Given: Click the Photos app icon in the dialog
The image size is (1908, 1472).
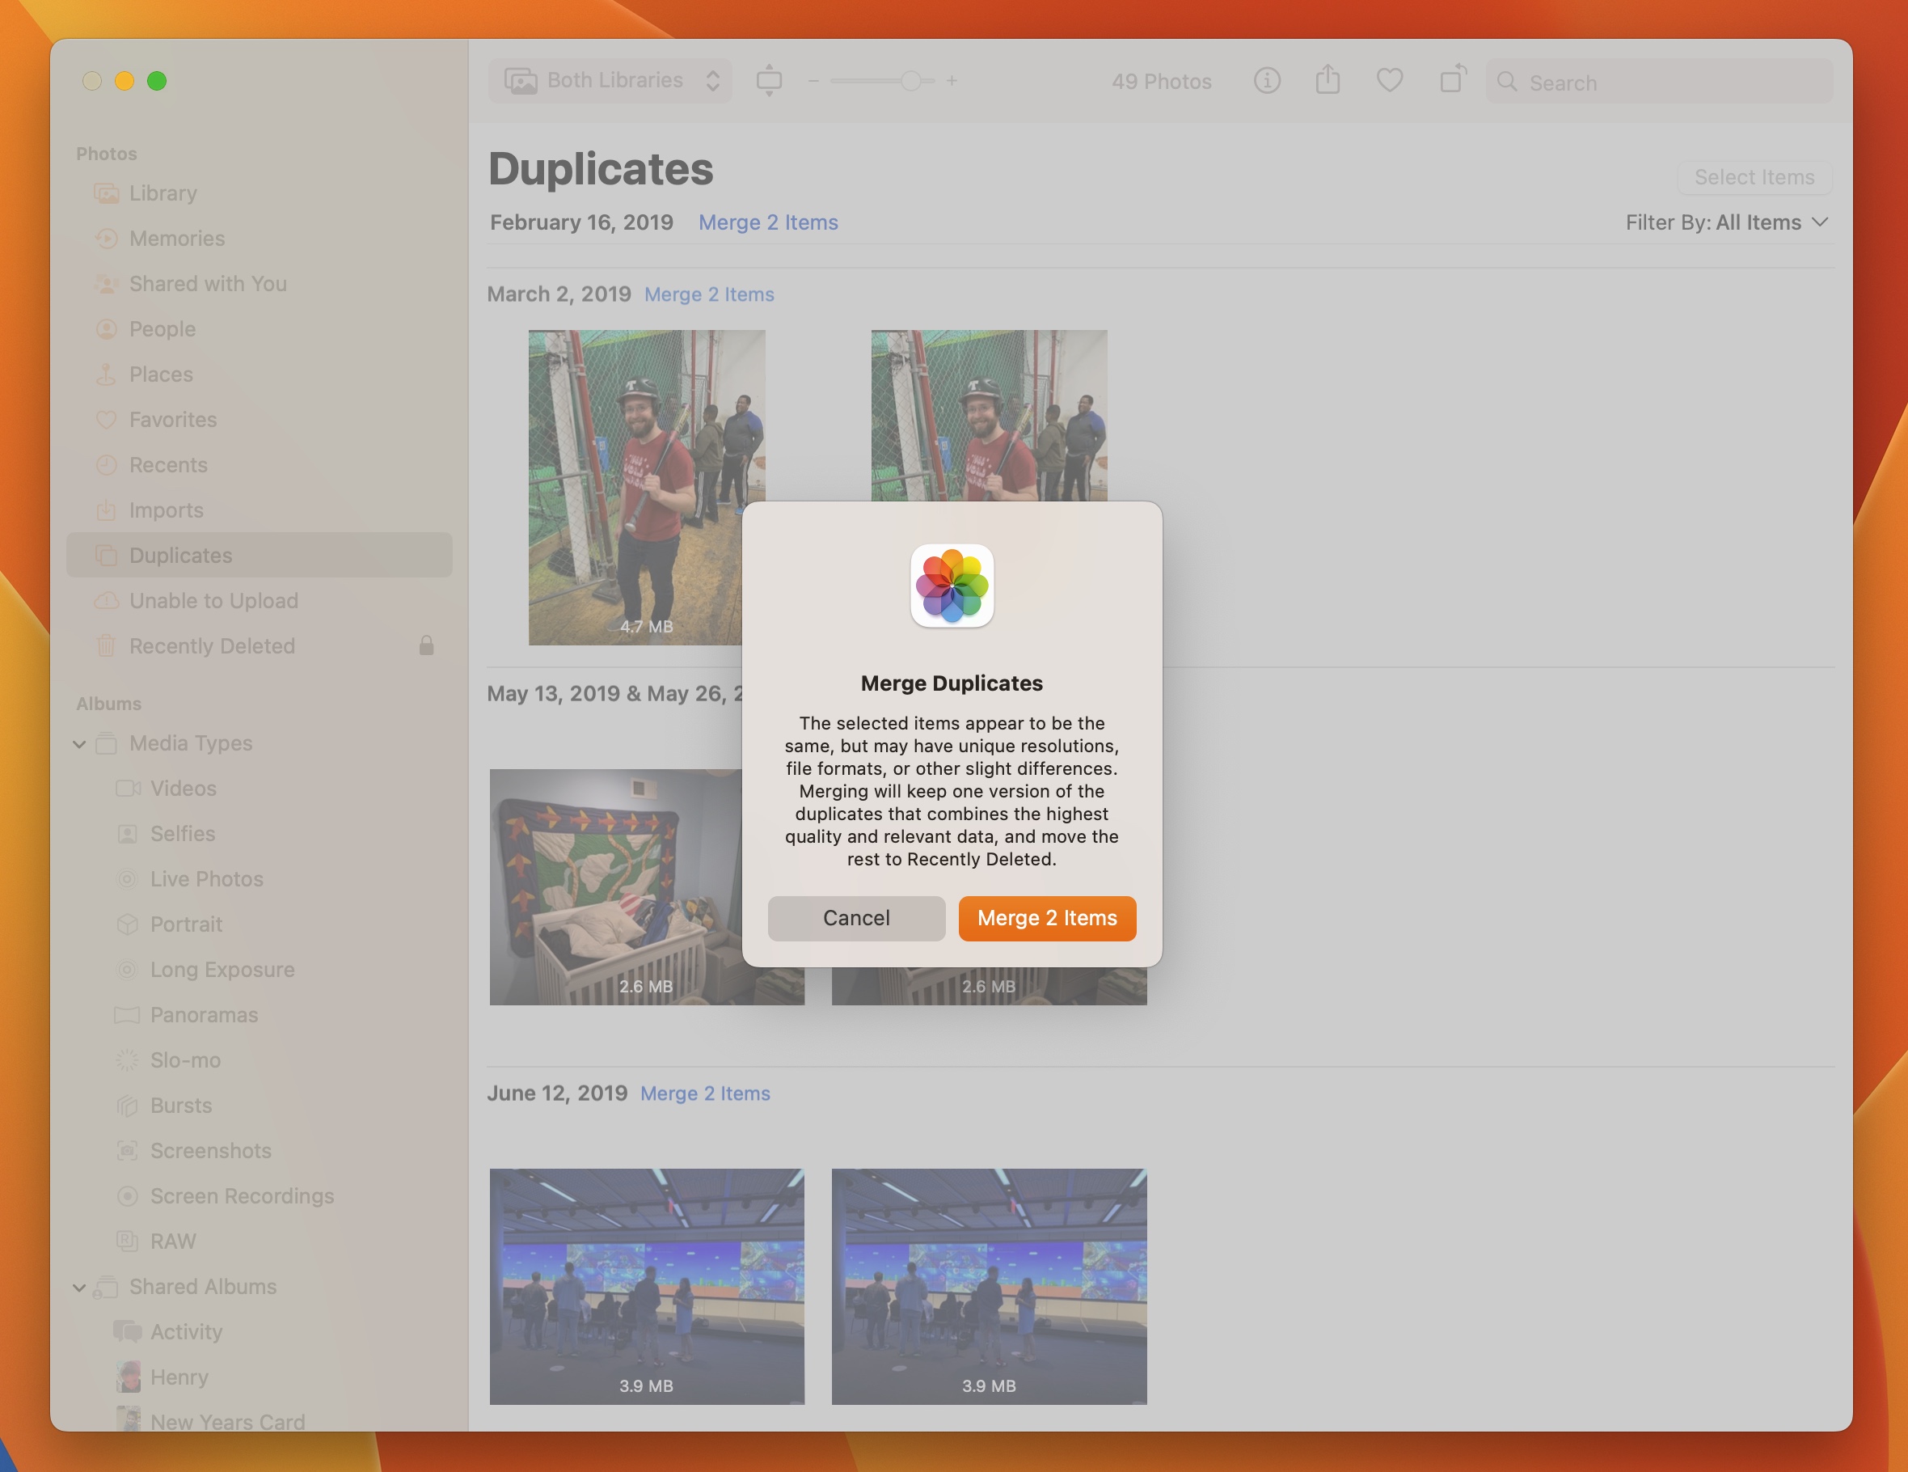Looking at the screenshot, I should coord(952,586).
